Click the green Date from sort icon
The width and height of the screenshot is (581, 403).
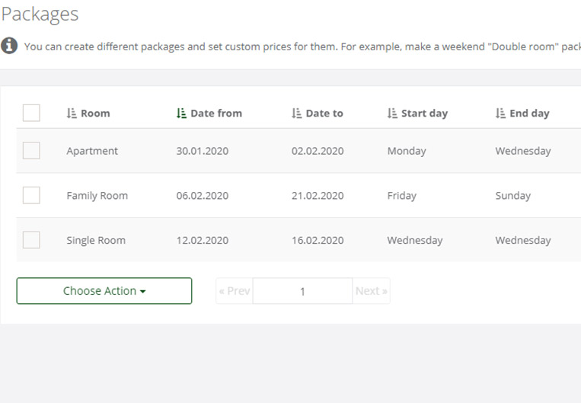click(181, 113)
